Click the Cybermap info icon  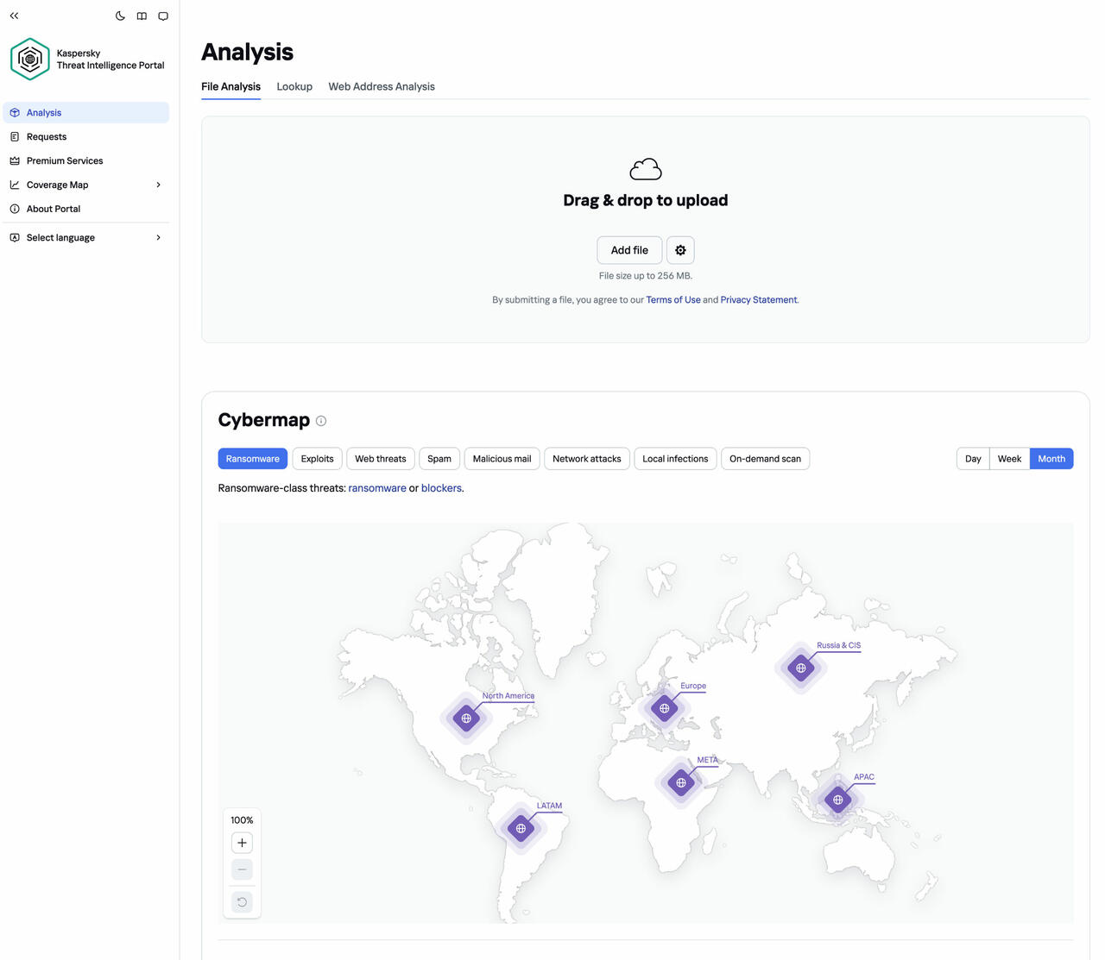coord(321,421)
